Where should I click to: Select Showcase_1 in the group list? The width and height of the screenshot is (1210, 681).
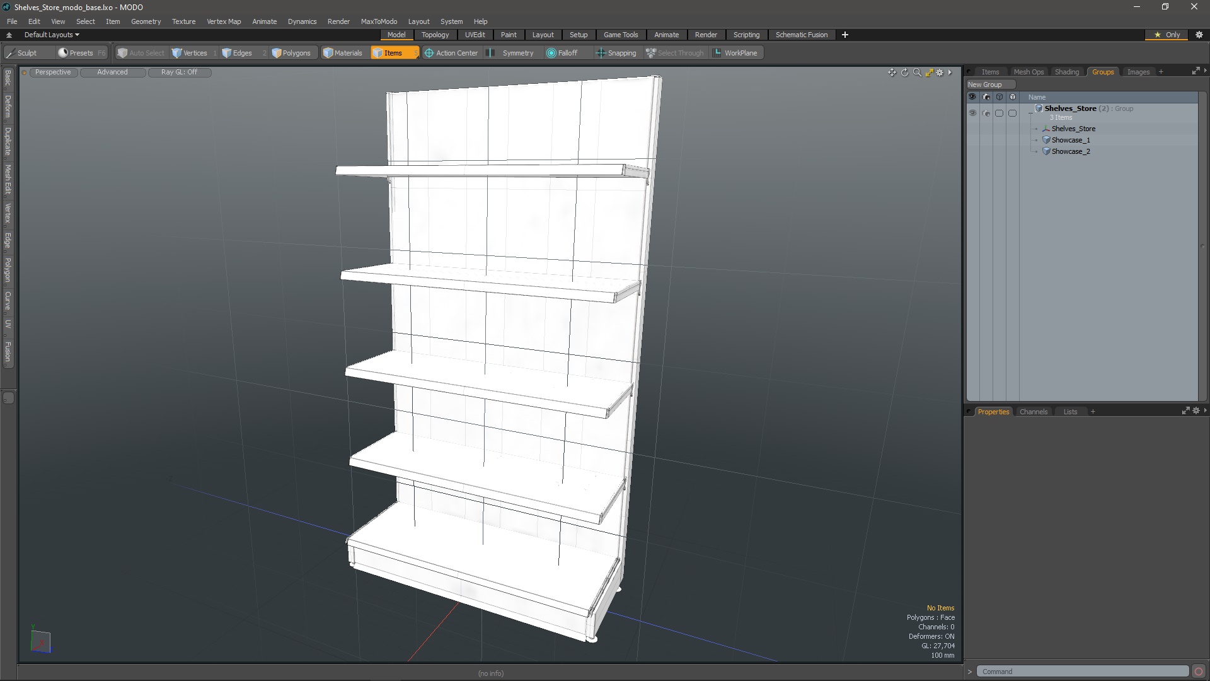pyautogui.click(x=1070, y=140)
